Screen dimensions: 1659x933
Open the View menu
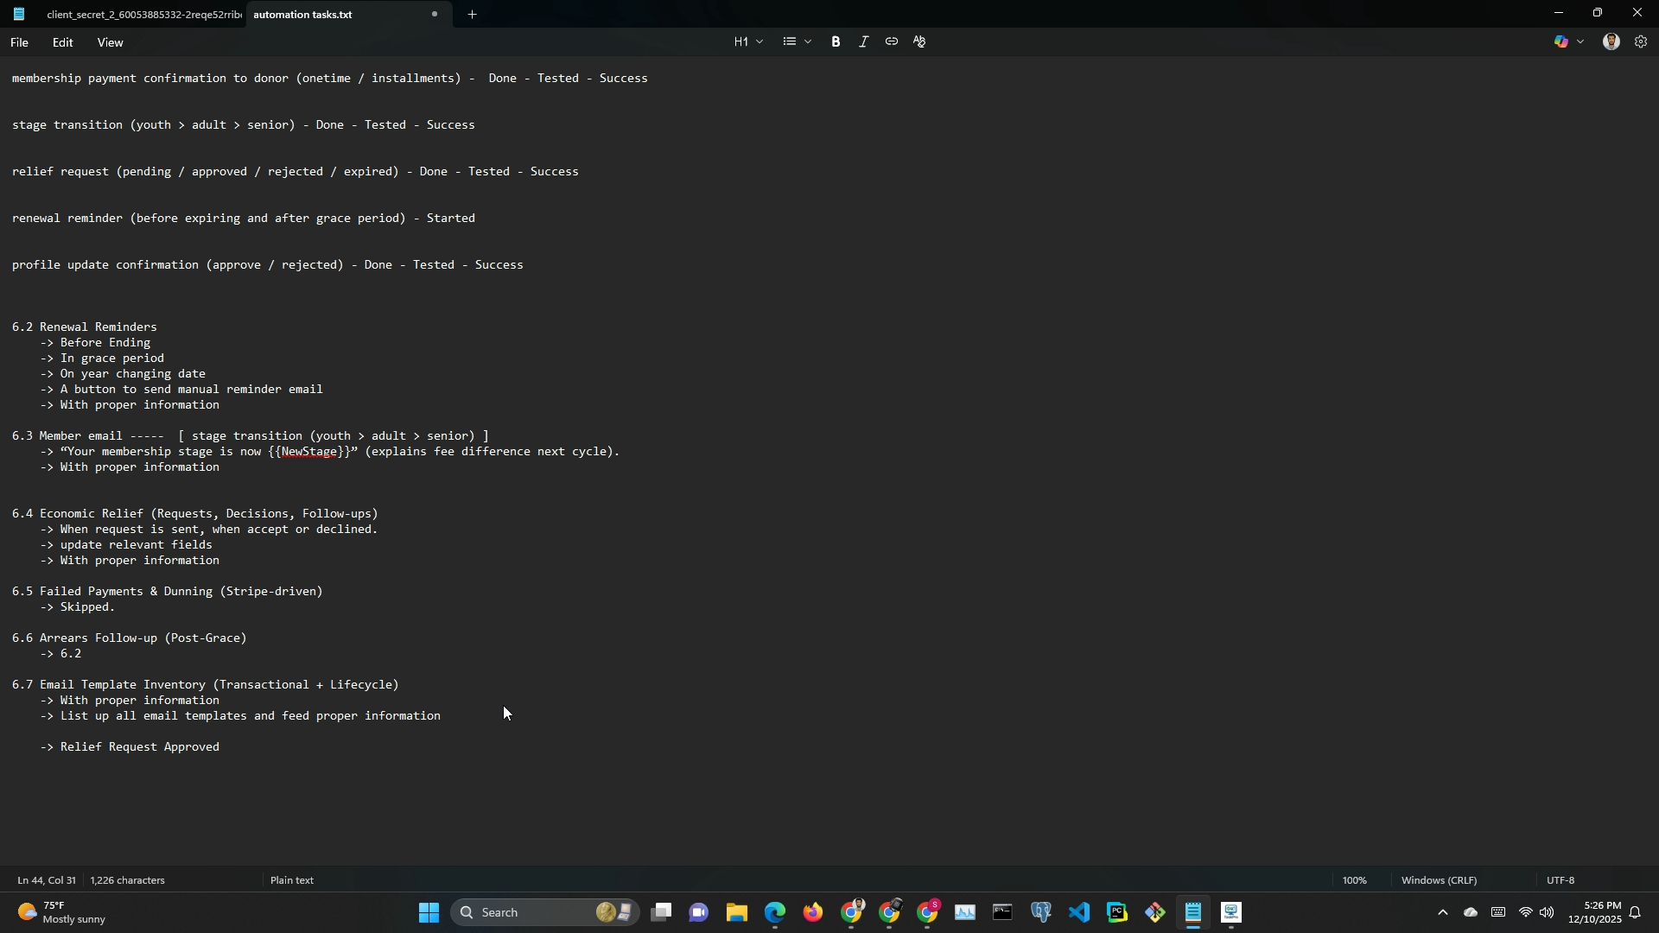110,42
